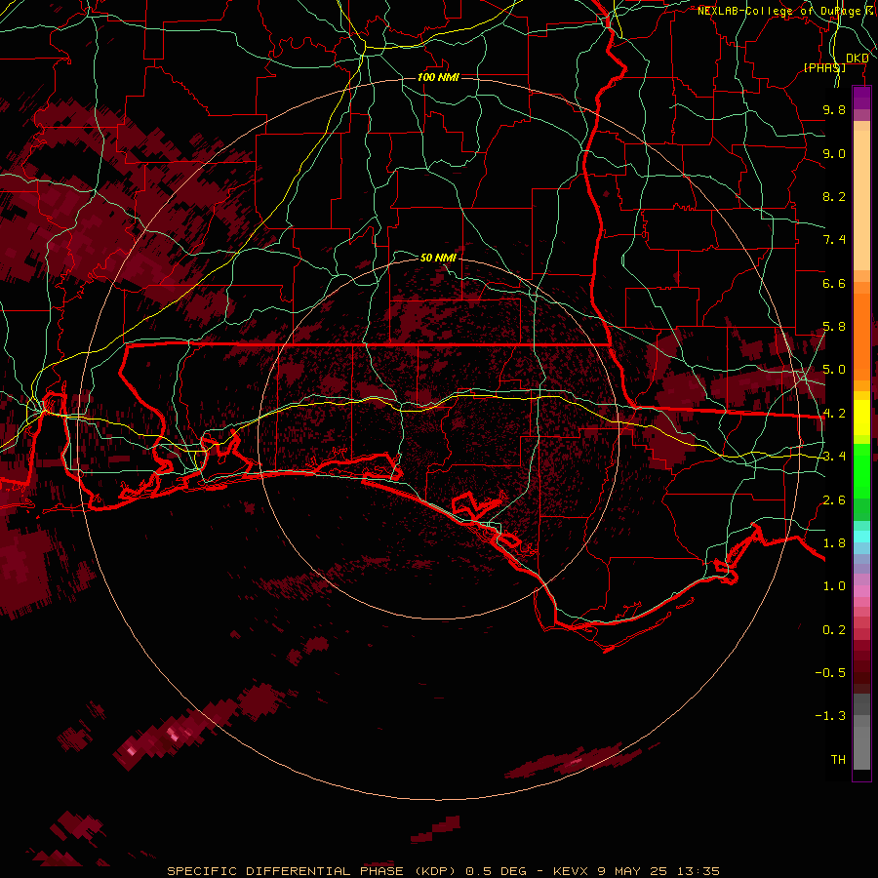
Task: Pick the bright green segment of the color bar
Action: point(861,470)
